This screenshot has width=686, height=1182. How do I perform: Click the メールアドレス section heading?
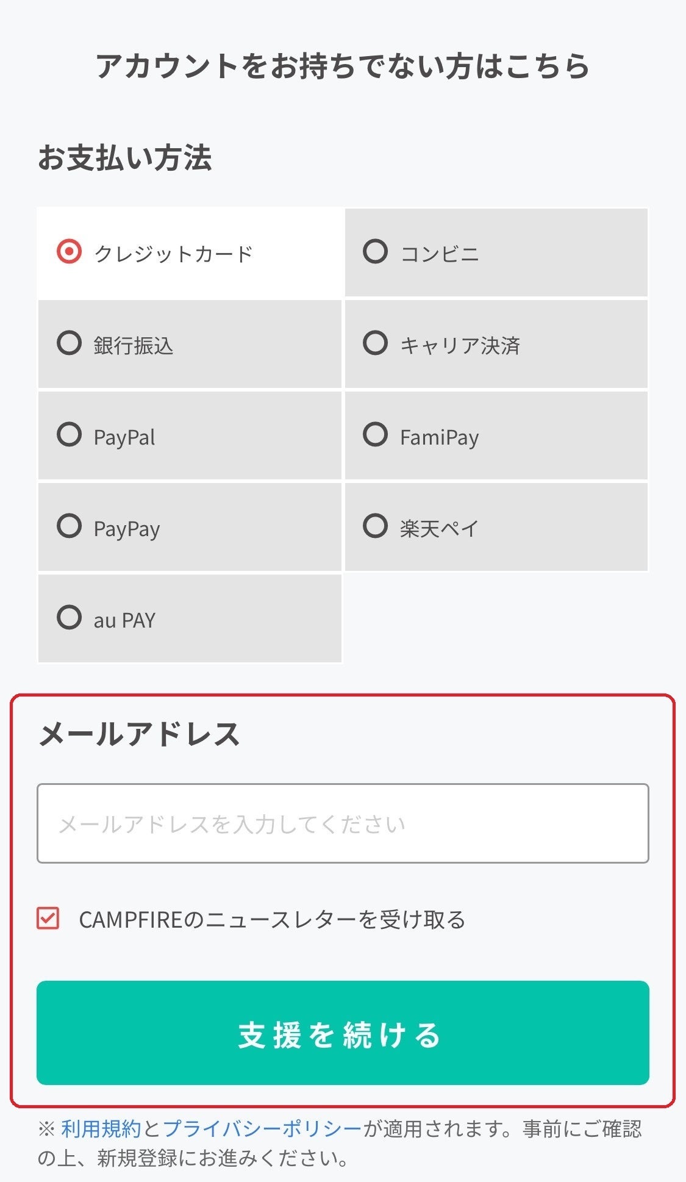click(x=139, y=734)
